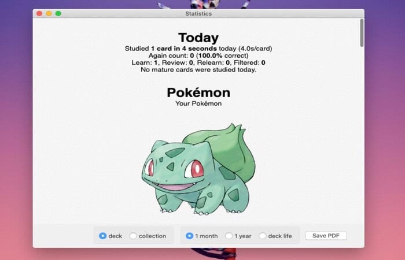Select the deck radio button

coord(102,236)
